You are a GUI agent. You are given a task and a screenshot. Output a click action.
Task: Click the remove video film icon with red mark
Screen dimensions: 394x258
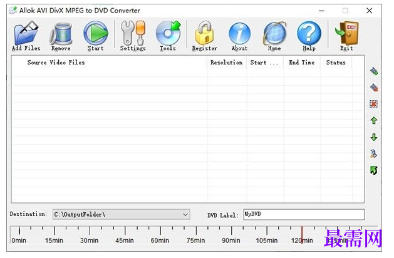pos(374,88)
